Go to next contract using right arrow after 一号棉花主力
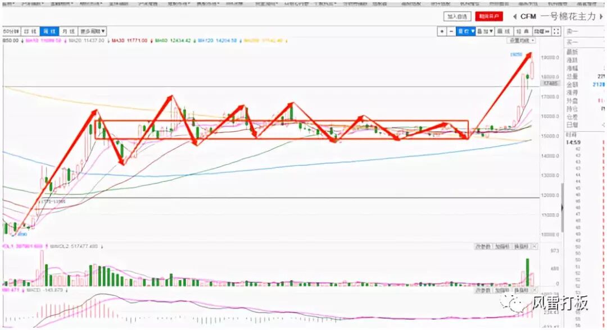Screen dimensions: 607x330 tap(601, 17)
